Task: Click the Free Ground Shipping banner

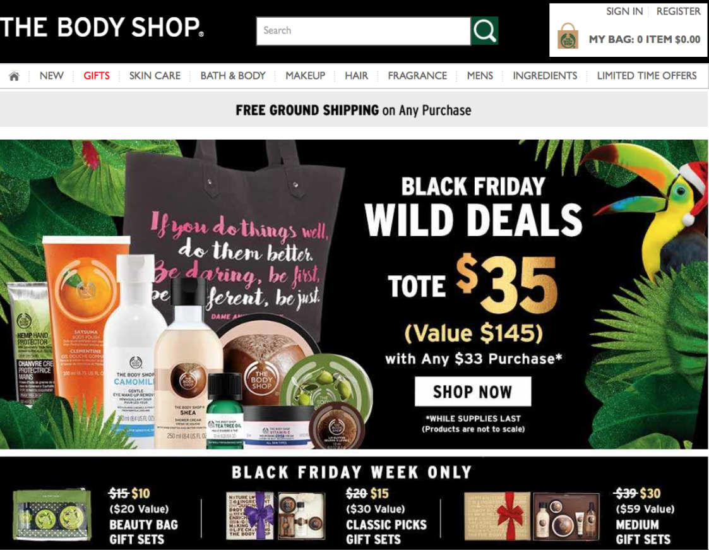Action: [x=354, y=110]
